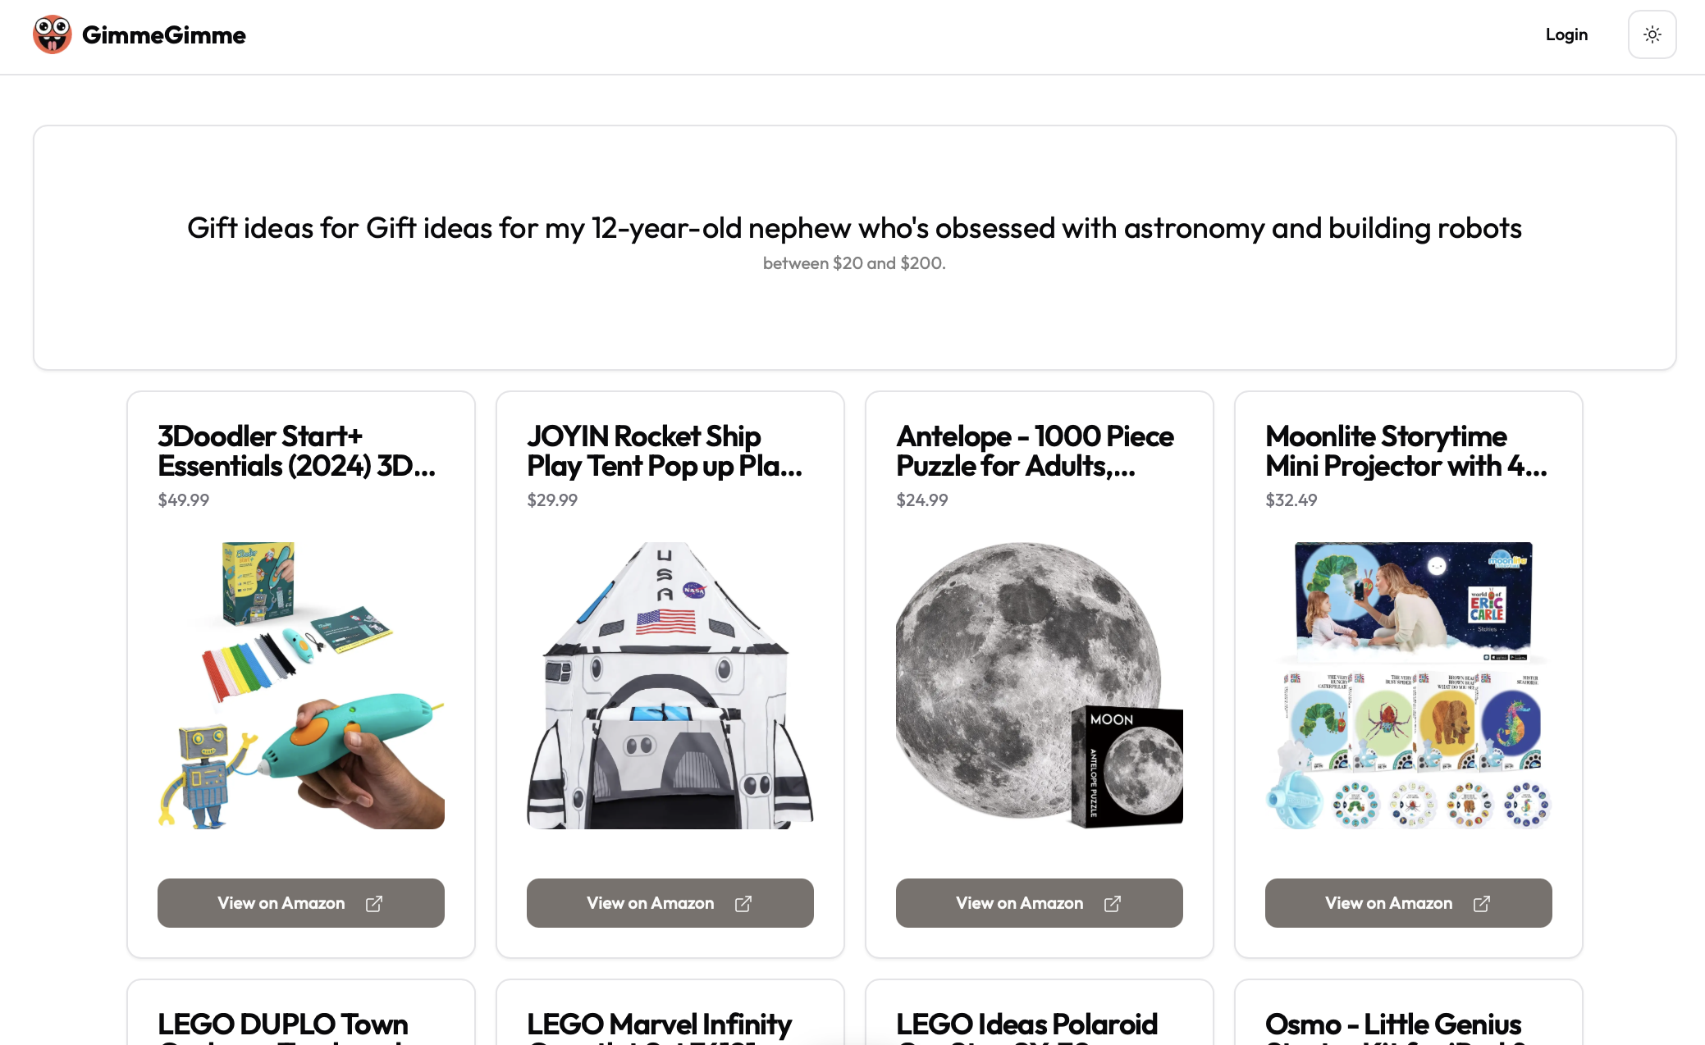The image size is (1705, 1045).
Task: Toggle the light/dark theme sun button
Action: (x=1652, y=34)
